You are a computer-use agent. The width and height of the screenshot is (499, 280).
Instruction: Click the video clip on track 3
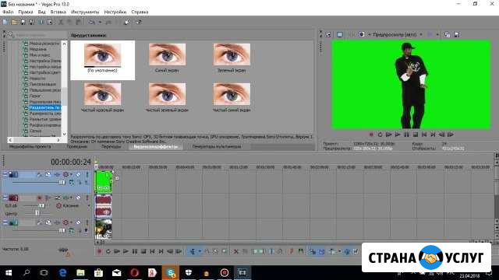pos(104,229)
